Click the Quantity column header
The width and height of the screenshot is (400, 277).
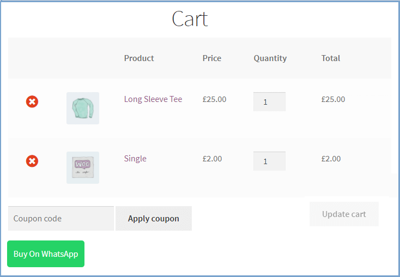pos(270,58)
